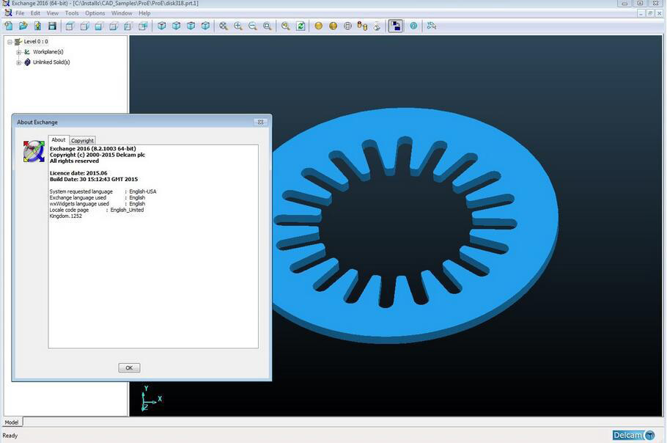Open the Tools menu
The width and height of the screenshot is (667, 443).
point(71,12)
